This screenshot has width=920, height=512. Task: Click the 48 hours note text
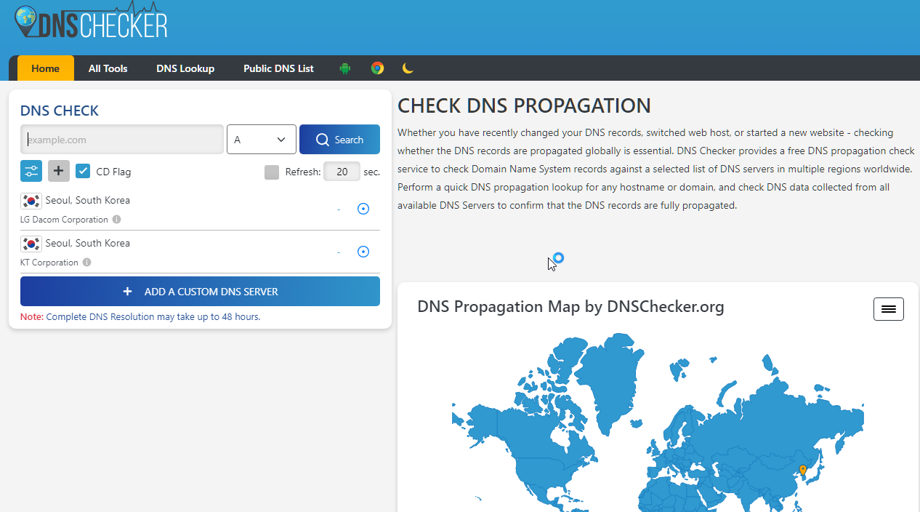[140, 317]
